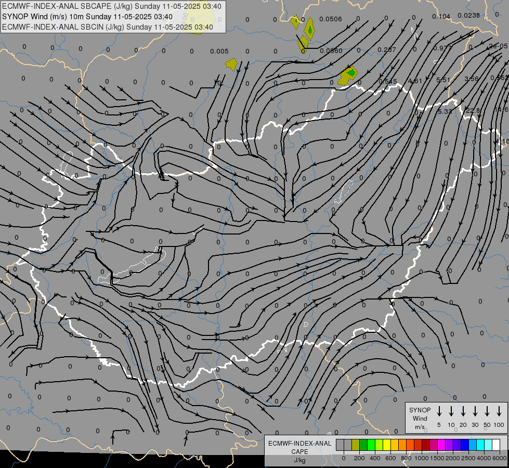Click the 22.8 value on the map
Screen dimensions: 509x468
tap(473, 110)
